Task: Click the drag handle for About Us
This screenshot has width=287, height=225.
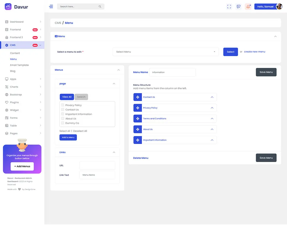Action: click(x=138, y=129)
